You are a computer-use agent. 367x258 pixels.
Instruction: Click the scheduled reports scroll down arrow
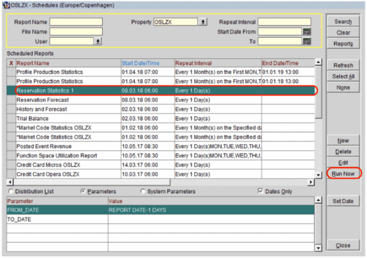click(x=318, y=175)
